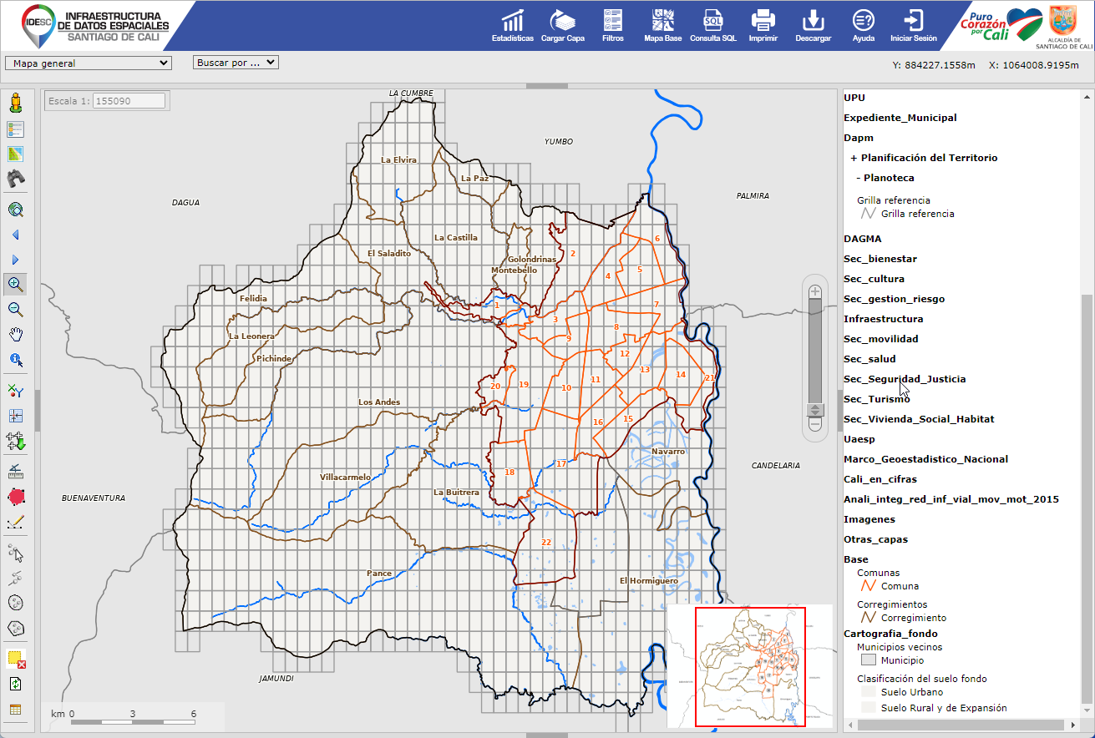Expand Imagenes layer group

tap(869, 519)
